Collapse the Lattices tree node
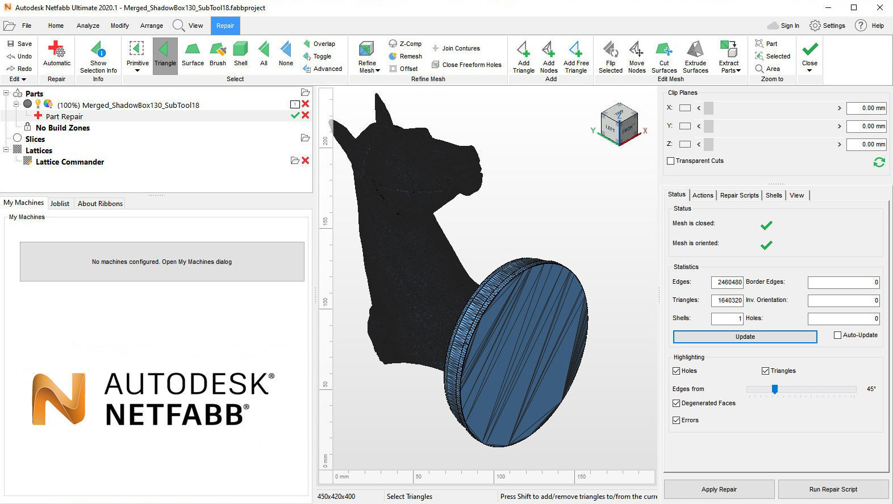This screenshot has width=893, height=504. coord(6,150)
